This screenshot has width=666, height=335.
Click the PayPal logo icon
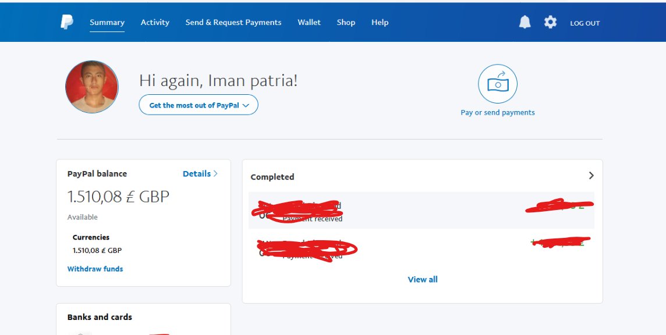(67, 22)
